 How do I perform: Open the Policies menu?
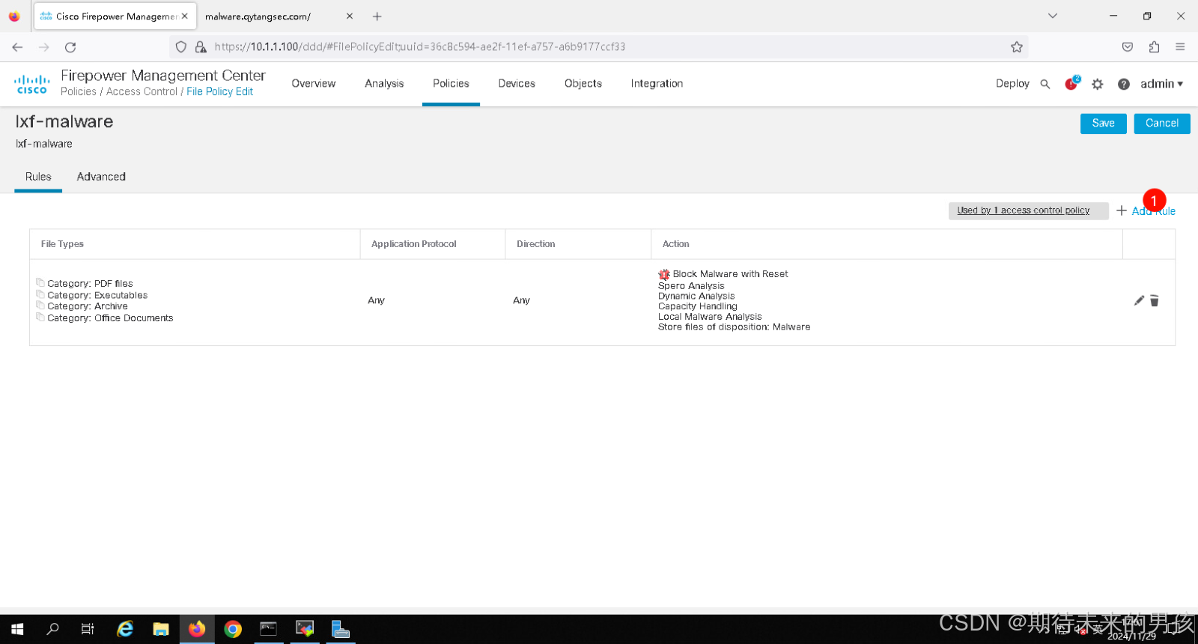(x=451, y=84)
